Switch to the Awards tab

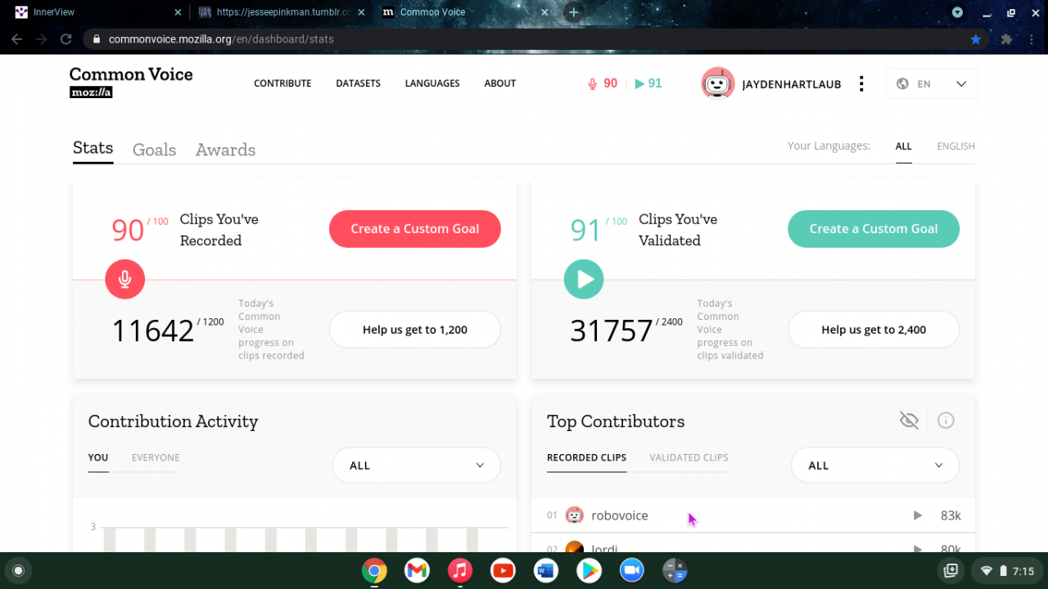[225, 150]
